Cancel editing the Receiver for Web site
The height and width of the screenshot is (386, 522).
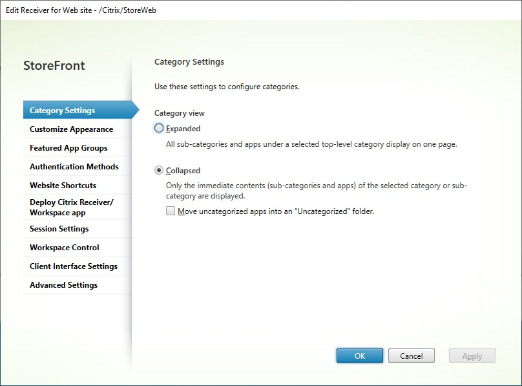click(x=412, y=356)
